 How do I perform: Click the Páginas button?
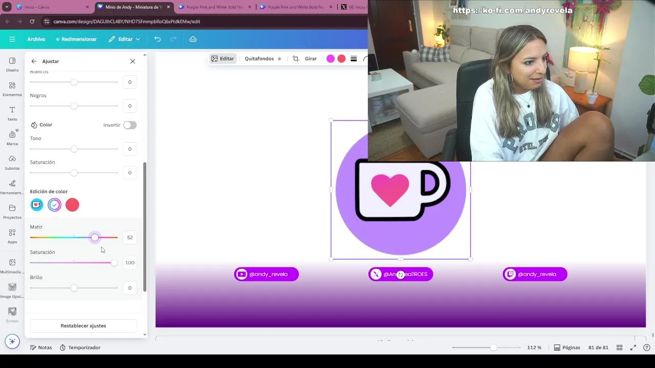pos(567,348)
